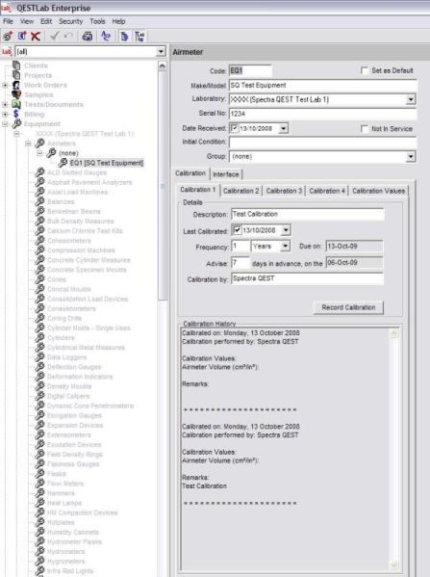Click the Billing dollar icon

pos(15,114)
